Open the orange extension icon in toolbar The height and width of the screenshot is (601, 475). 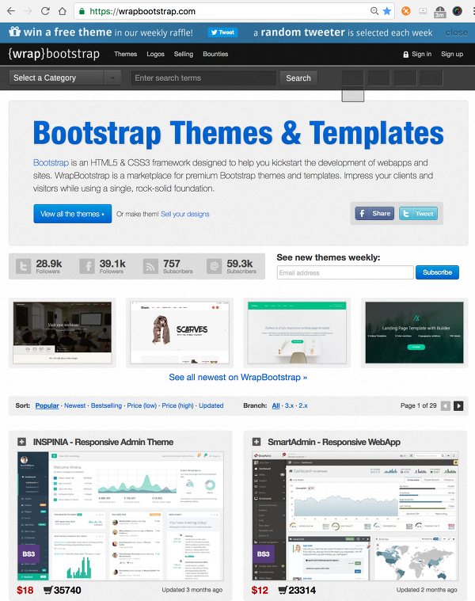click(405, 11)
